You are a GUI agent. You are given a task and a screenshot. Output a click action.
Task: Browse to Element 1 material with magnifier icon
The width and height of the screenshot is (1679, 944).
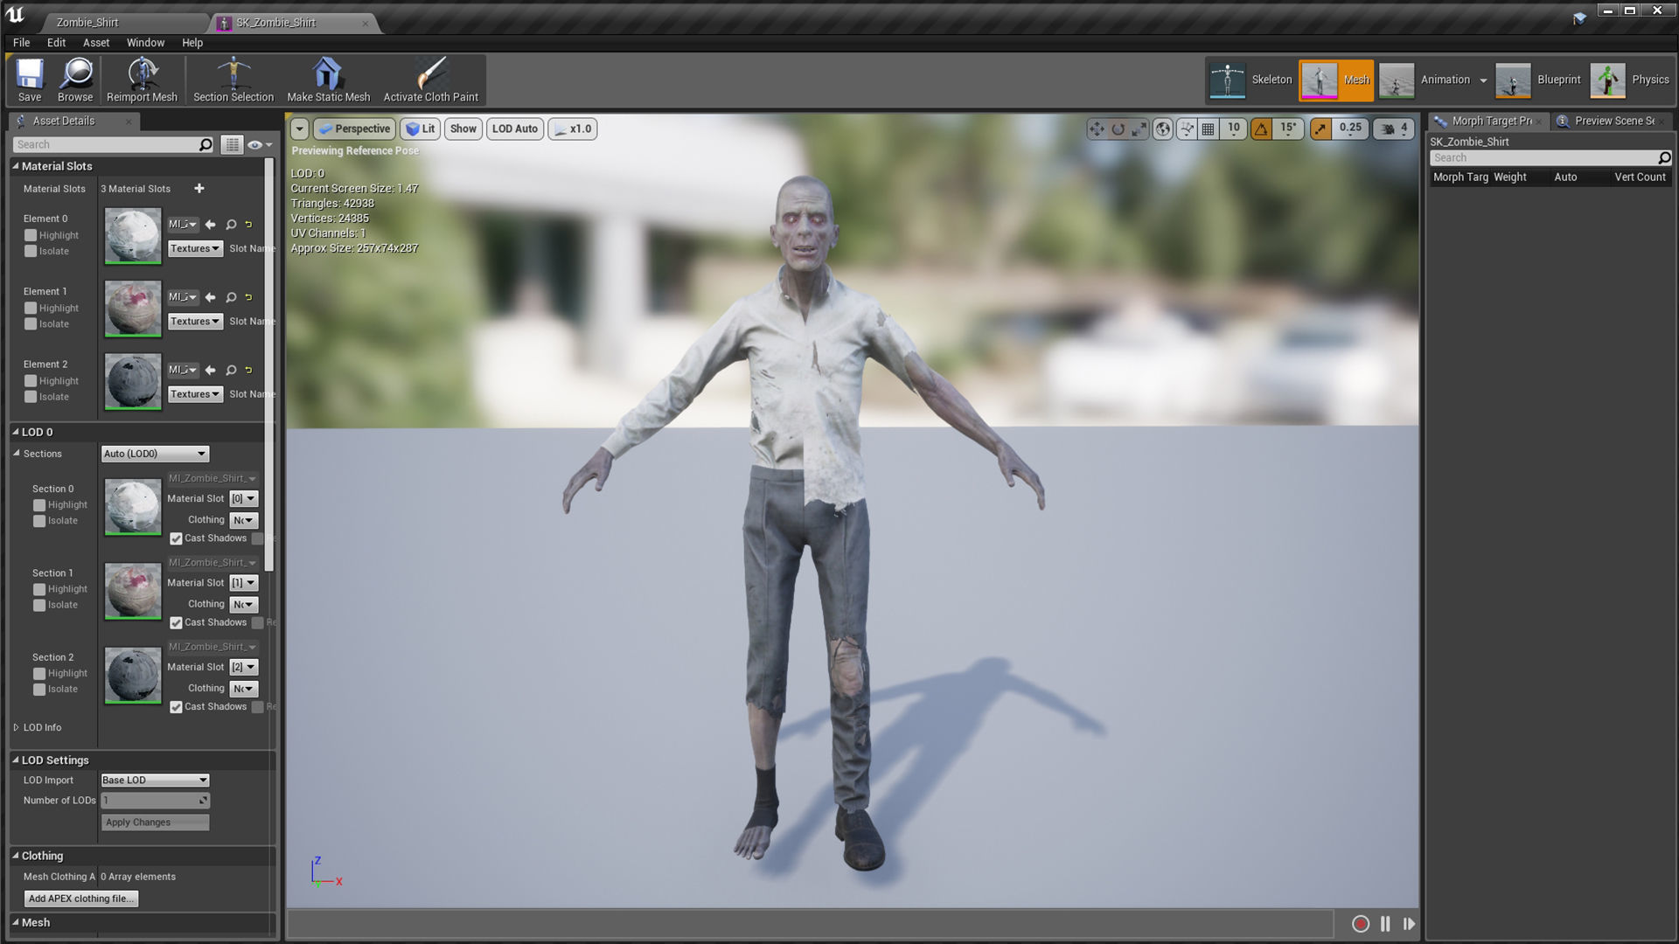pos(231,297)
